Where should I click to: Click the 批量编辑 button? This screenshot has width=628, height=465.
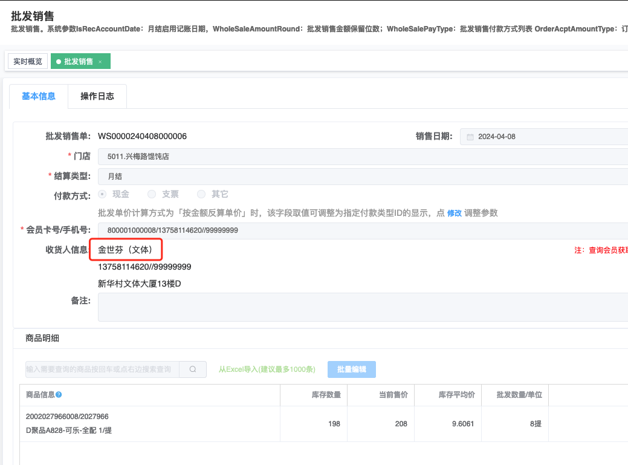[x=352, y=369]
